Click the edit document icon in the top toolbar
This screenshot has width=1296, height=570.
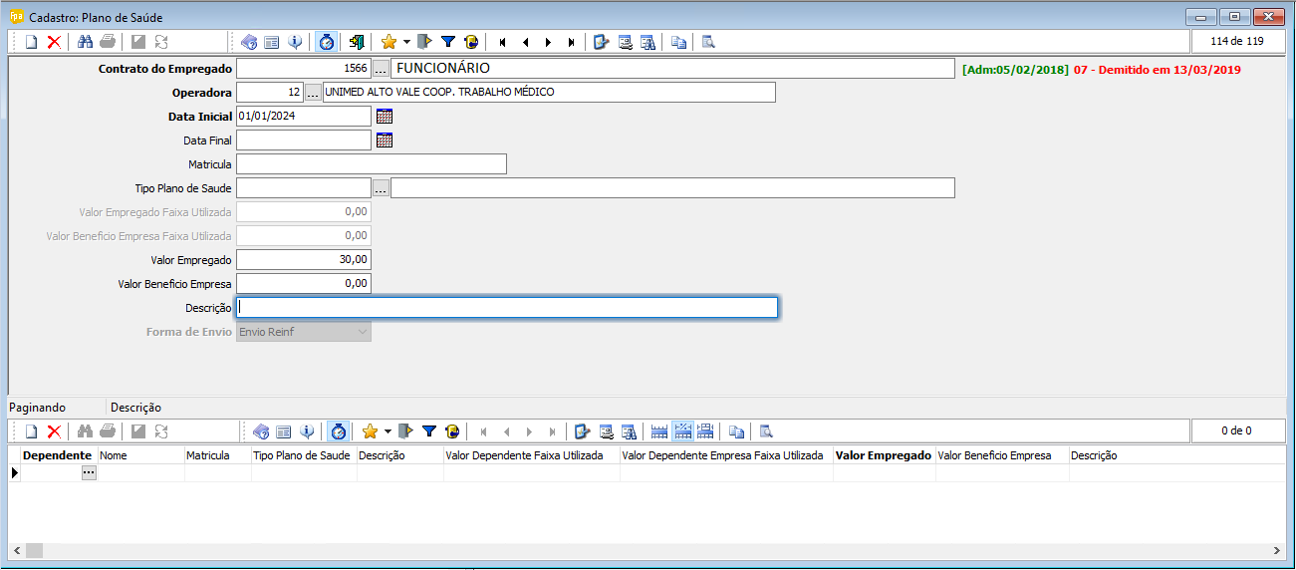tap(601, 42)
